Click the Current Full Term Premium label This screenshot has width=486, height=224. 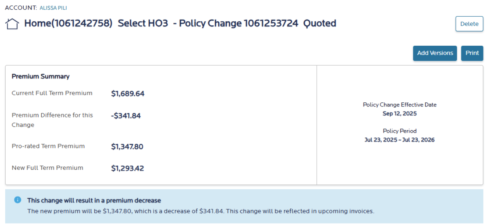point(52,93)
